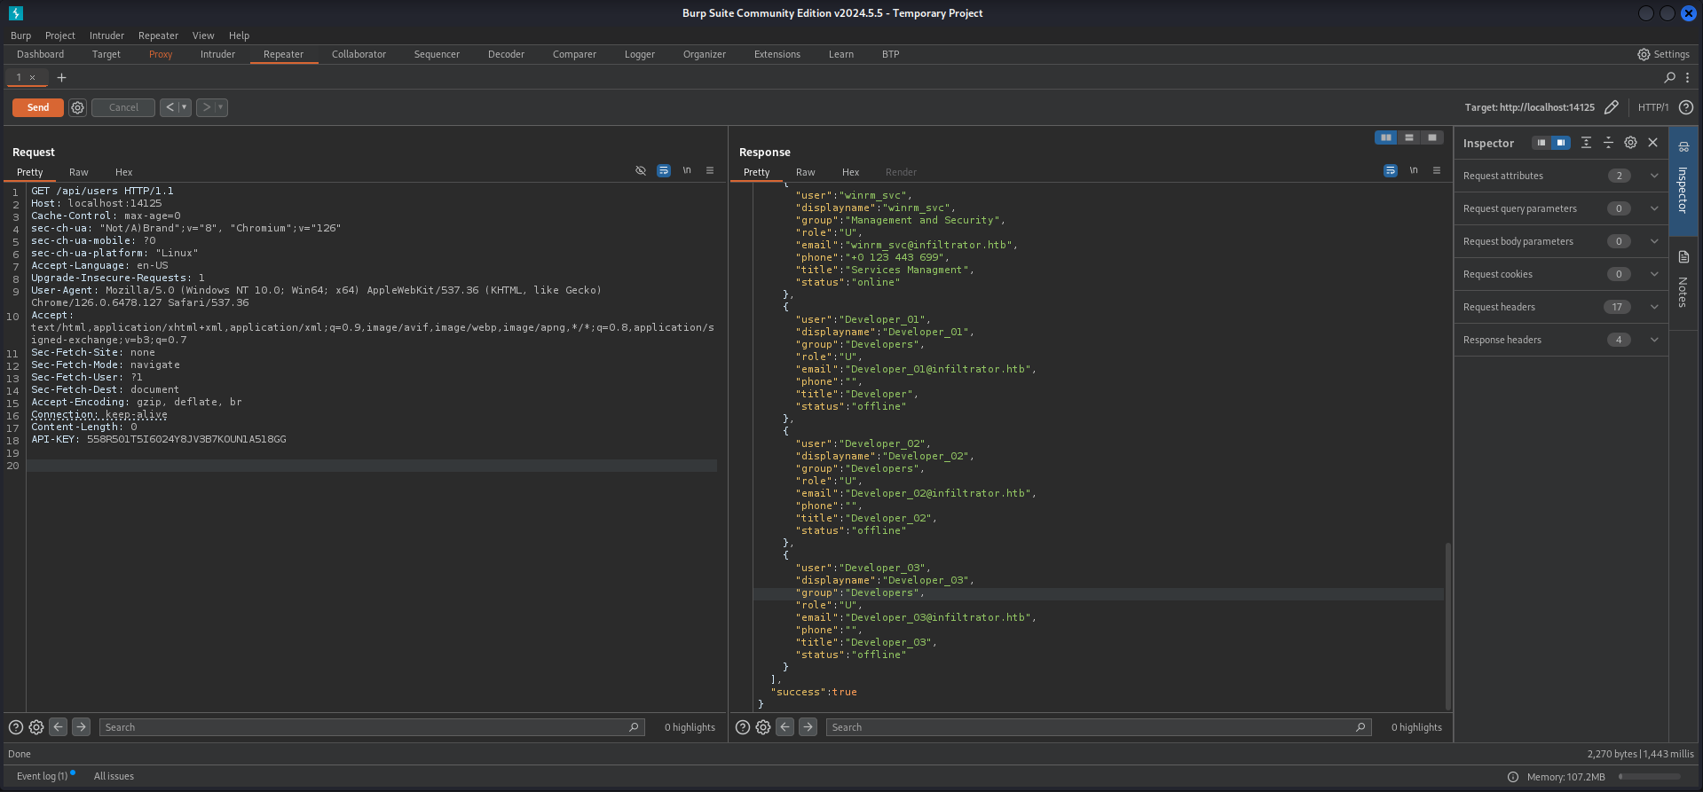Add a new Repeater tab

point(61,78)
